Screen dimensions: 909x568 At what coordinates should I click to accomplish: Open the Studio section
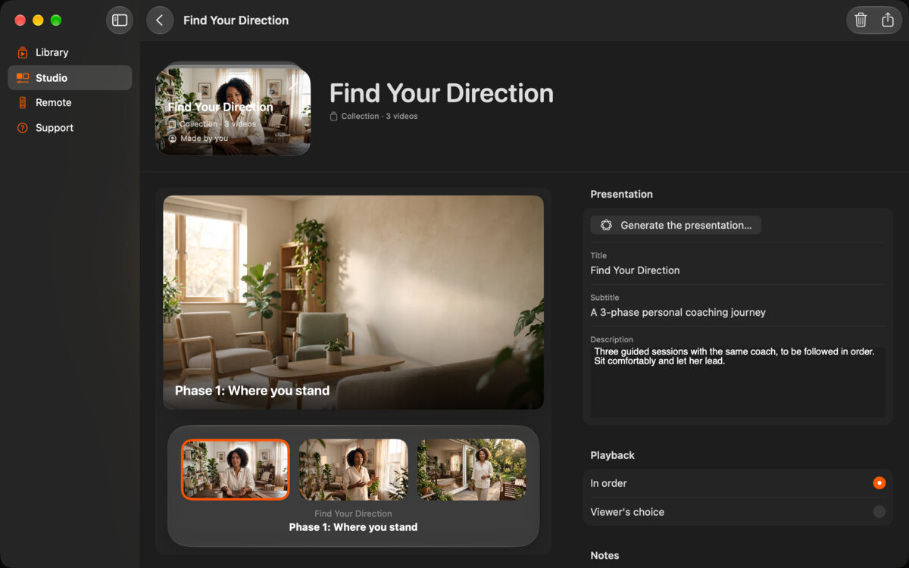70,77
